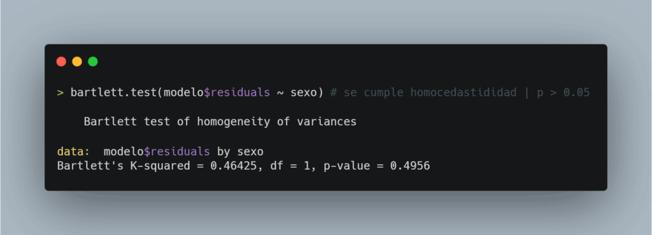Click modelo$residuals in the data line
This screenshot has height=235, width=652.
point(157,152)
